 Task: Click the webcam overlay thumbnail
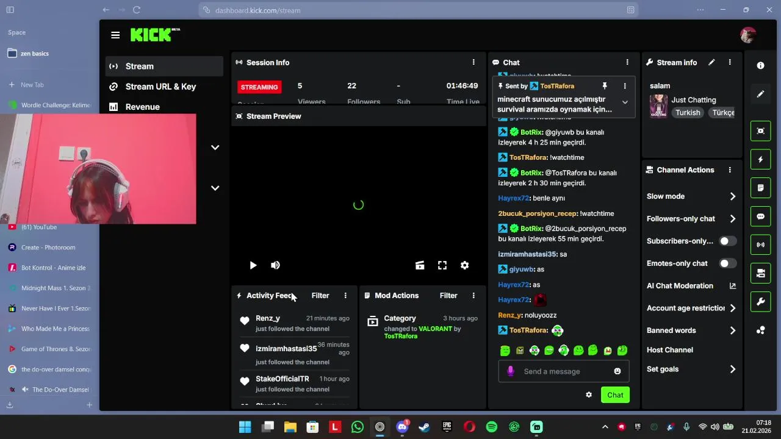tap(98, 169)
